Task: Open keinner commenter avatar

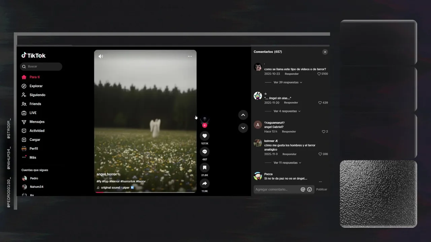Action: click(x=258, y=143)
